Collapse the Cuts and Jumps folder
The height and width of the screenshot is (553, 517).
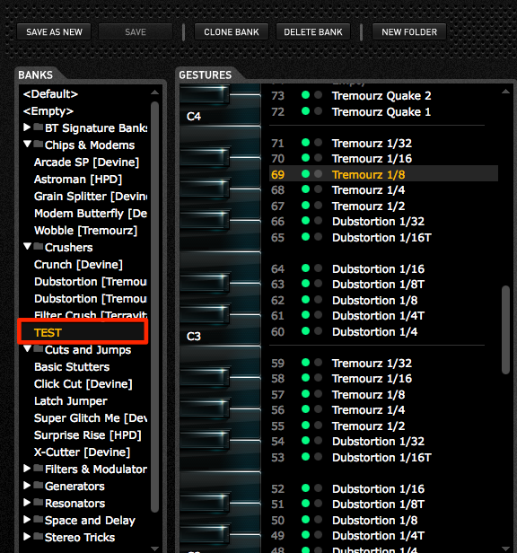pos(27,349)
